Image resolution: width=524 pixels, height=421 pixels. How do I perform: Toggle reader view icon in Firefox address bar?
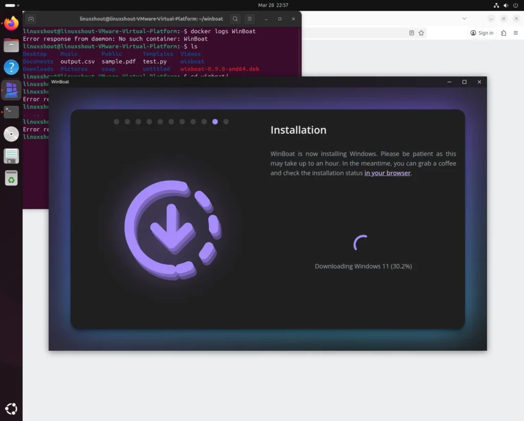click(412, 33)
